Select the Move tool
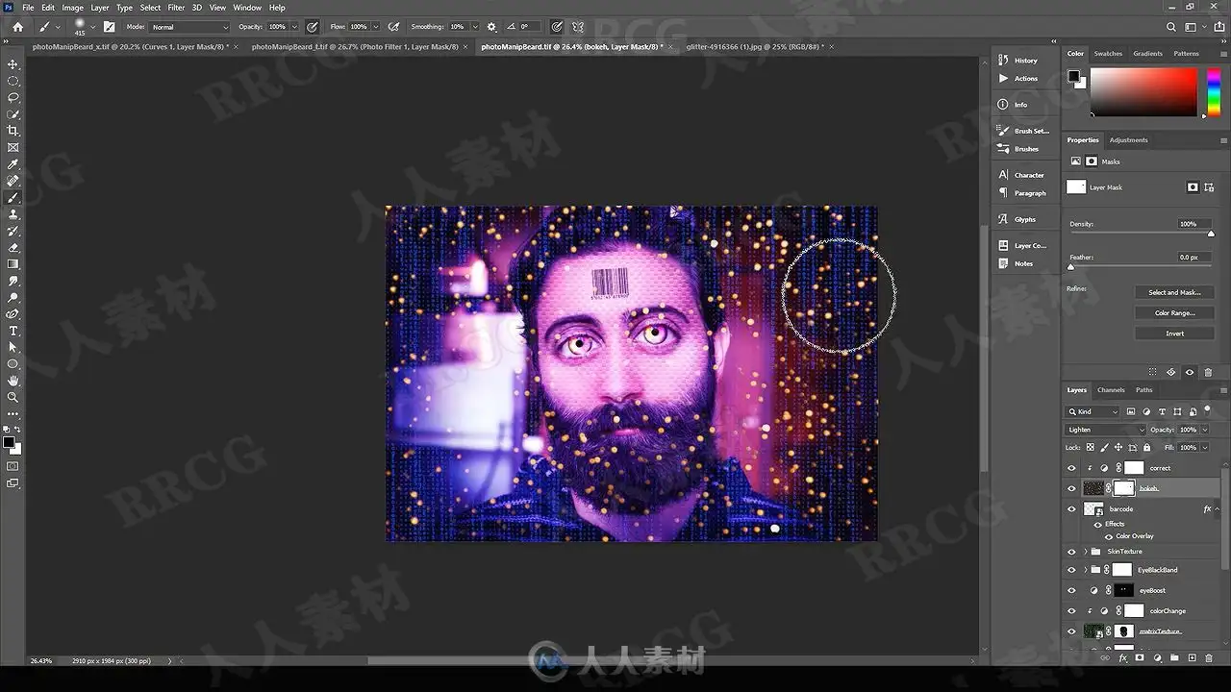The height and width of the screenshot is (692, 1231). 13,64
